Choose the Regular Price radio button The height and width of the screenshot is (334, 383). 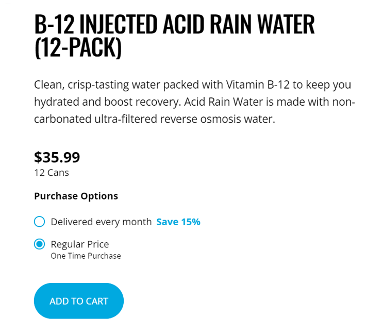tap(40, 244)
